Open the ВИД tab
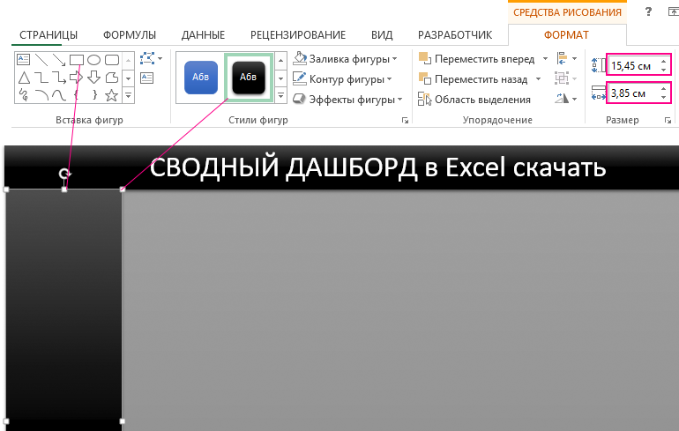Screen dimensions: 679x431 click(x=382, y=35)
